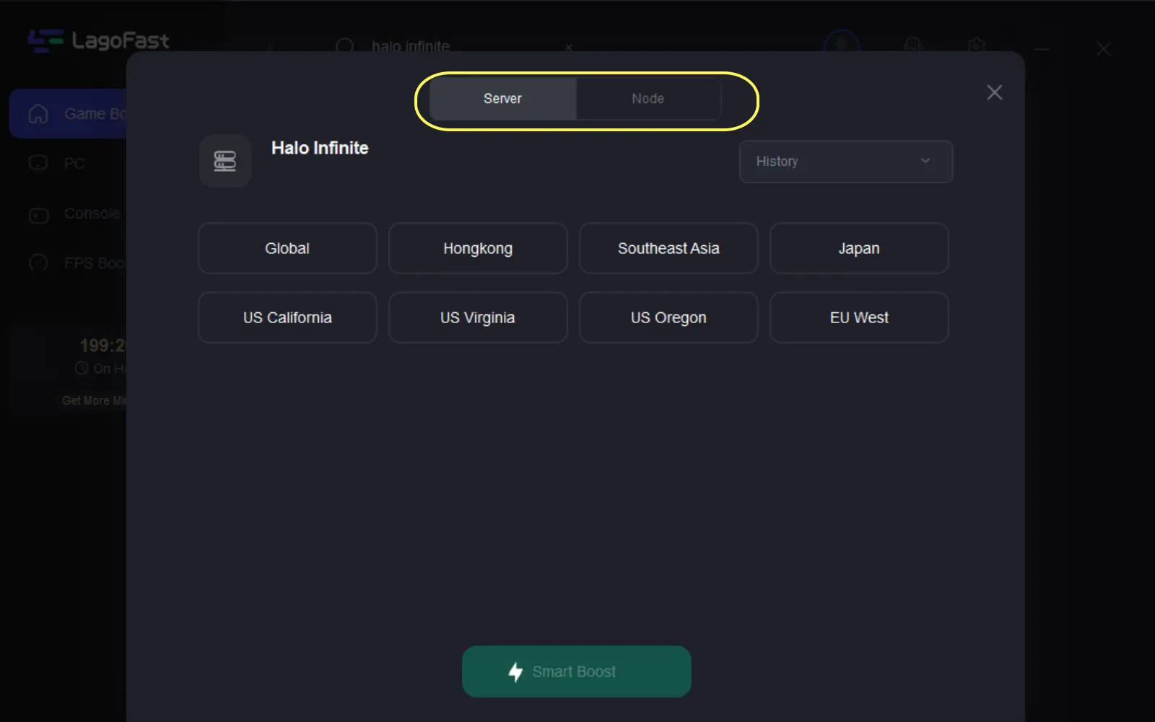The width and height of the screenshot is (1155, 722).
Task: Click the Halo Infinite server stack icon
Action: 225,161
